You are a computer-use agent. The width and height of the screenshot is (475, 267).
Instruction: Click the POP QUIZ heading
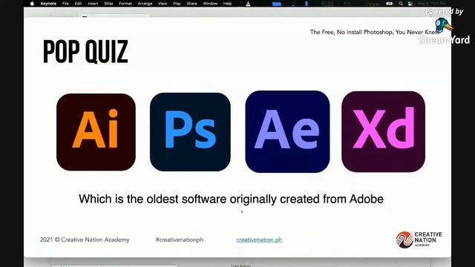tap(86, 52)
